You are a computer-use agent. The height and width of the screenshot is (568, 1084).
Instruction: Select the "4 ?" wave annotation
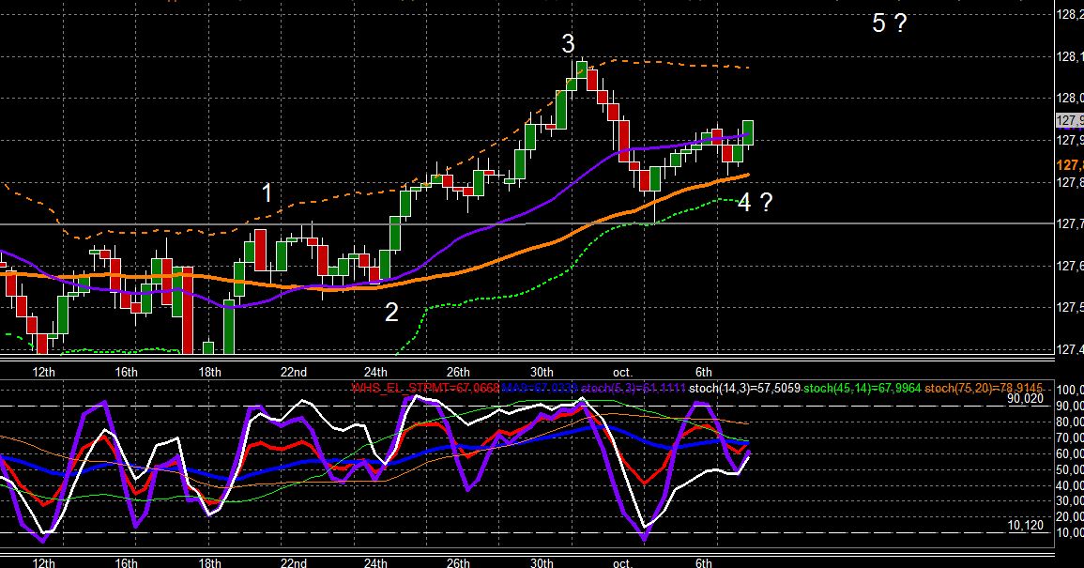click(755, 202)
